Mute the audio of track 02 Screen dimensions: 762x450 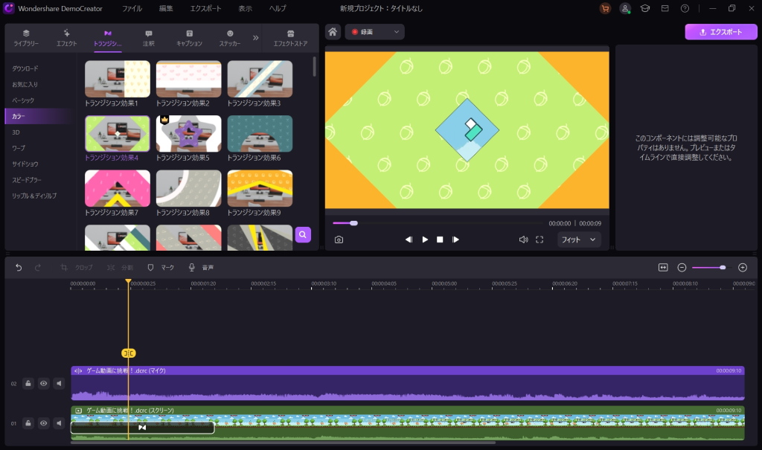[x=59, y=384]
